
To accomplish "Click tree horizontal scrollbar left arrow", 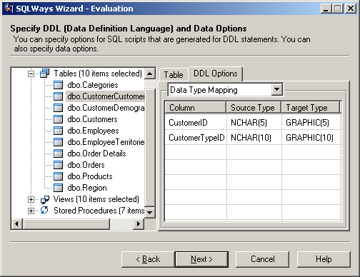I will click(x=16, y=224).
